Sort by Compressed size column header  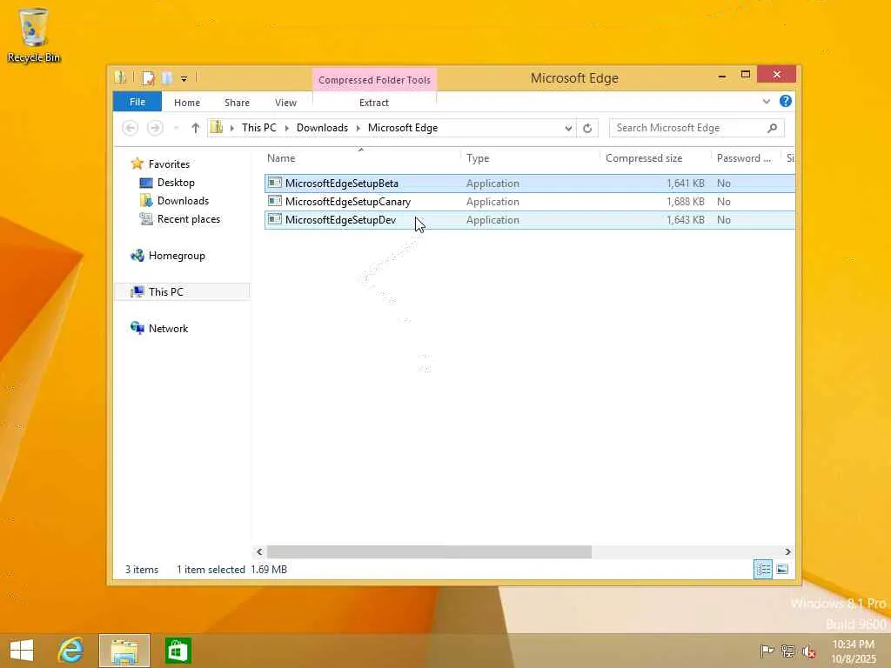point(655,158)
